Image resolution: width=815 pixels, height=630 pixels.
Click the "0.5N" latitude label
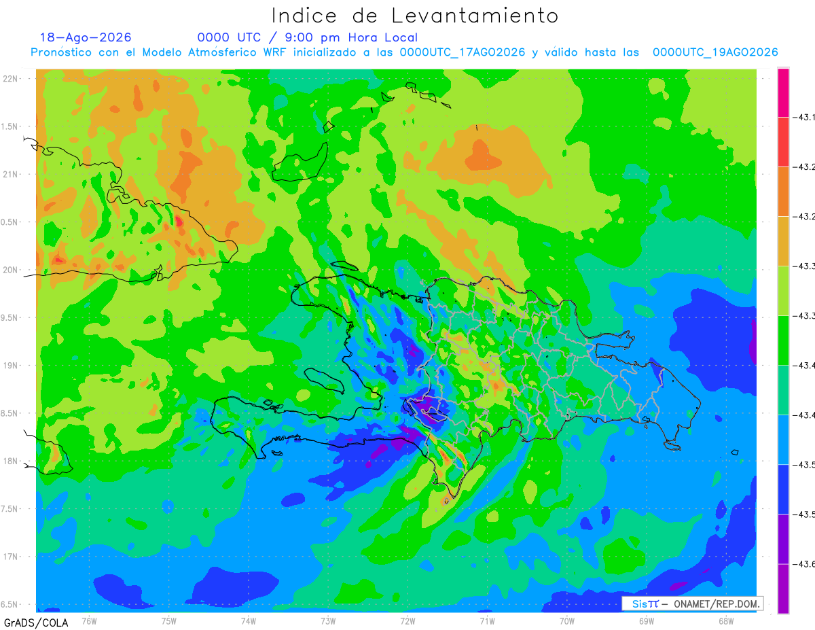[x=10, y=222]
